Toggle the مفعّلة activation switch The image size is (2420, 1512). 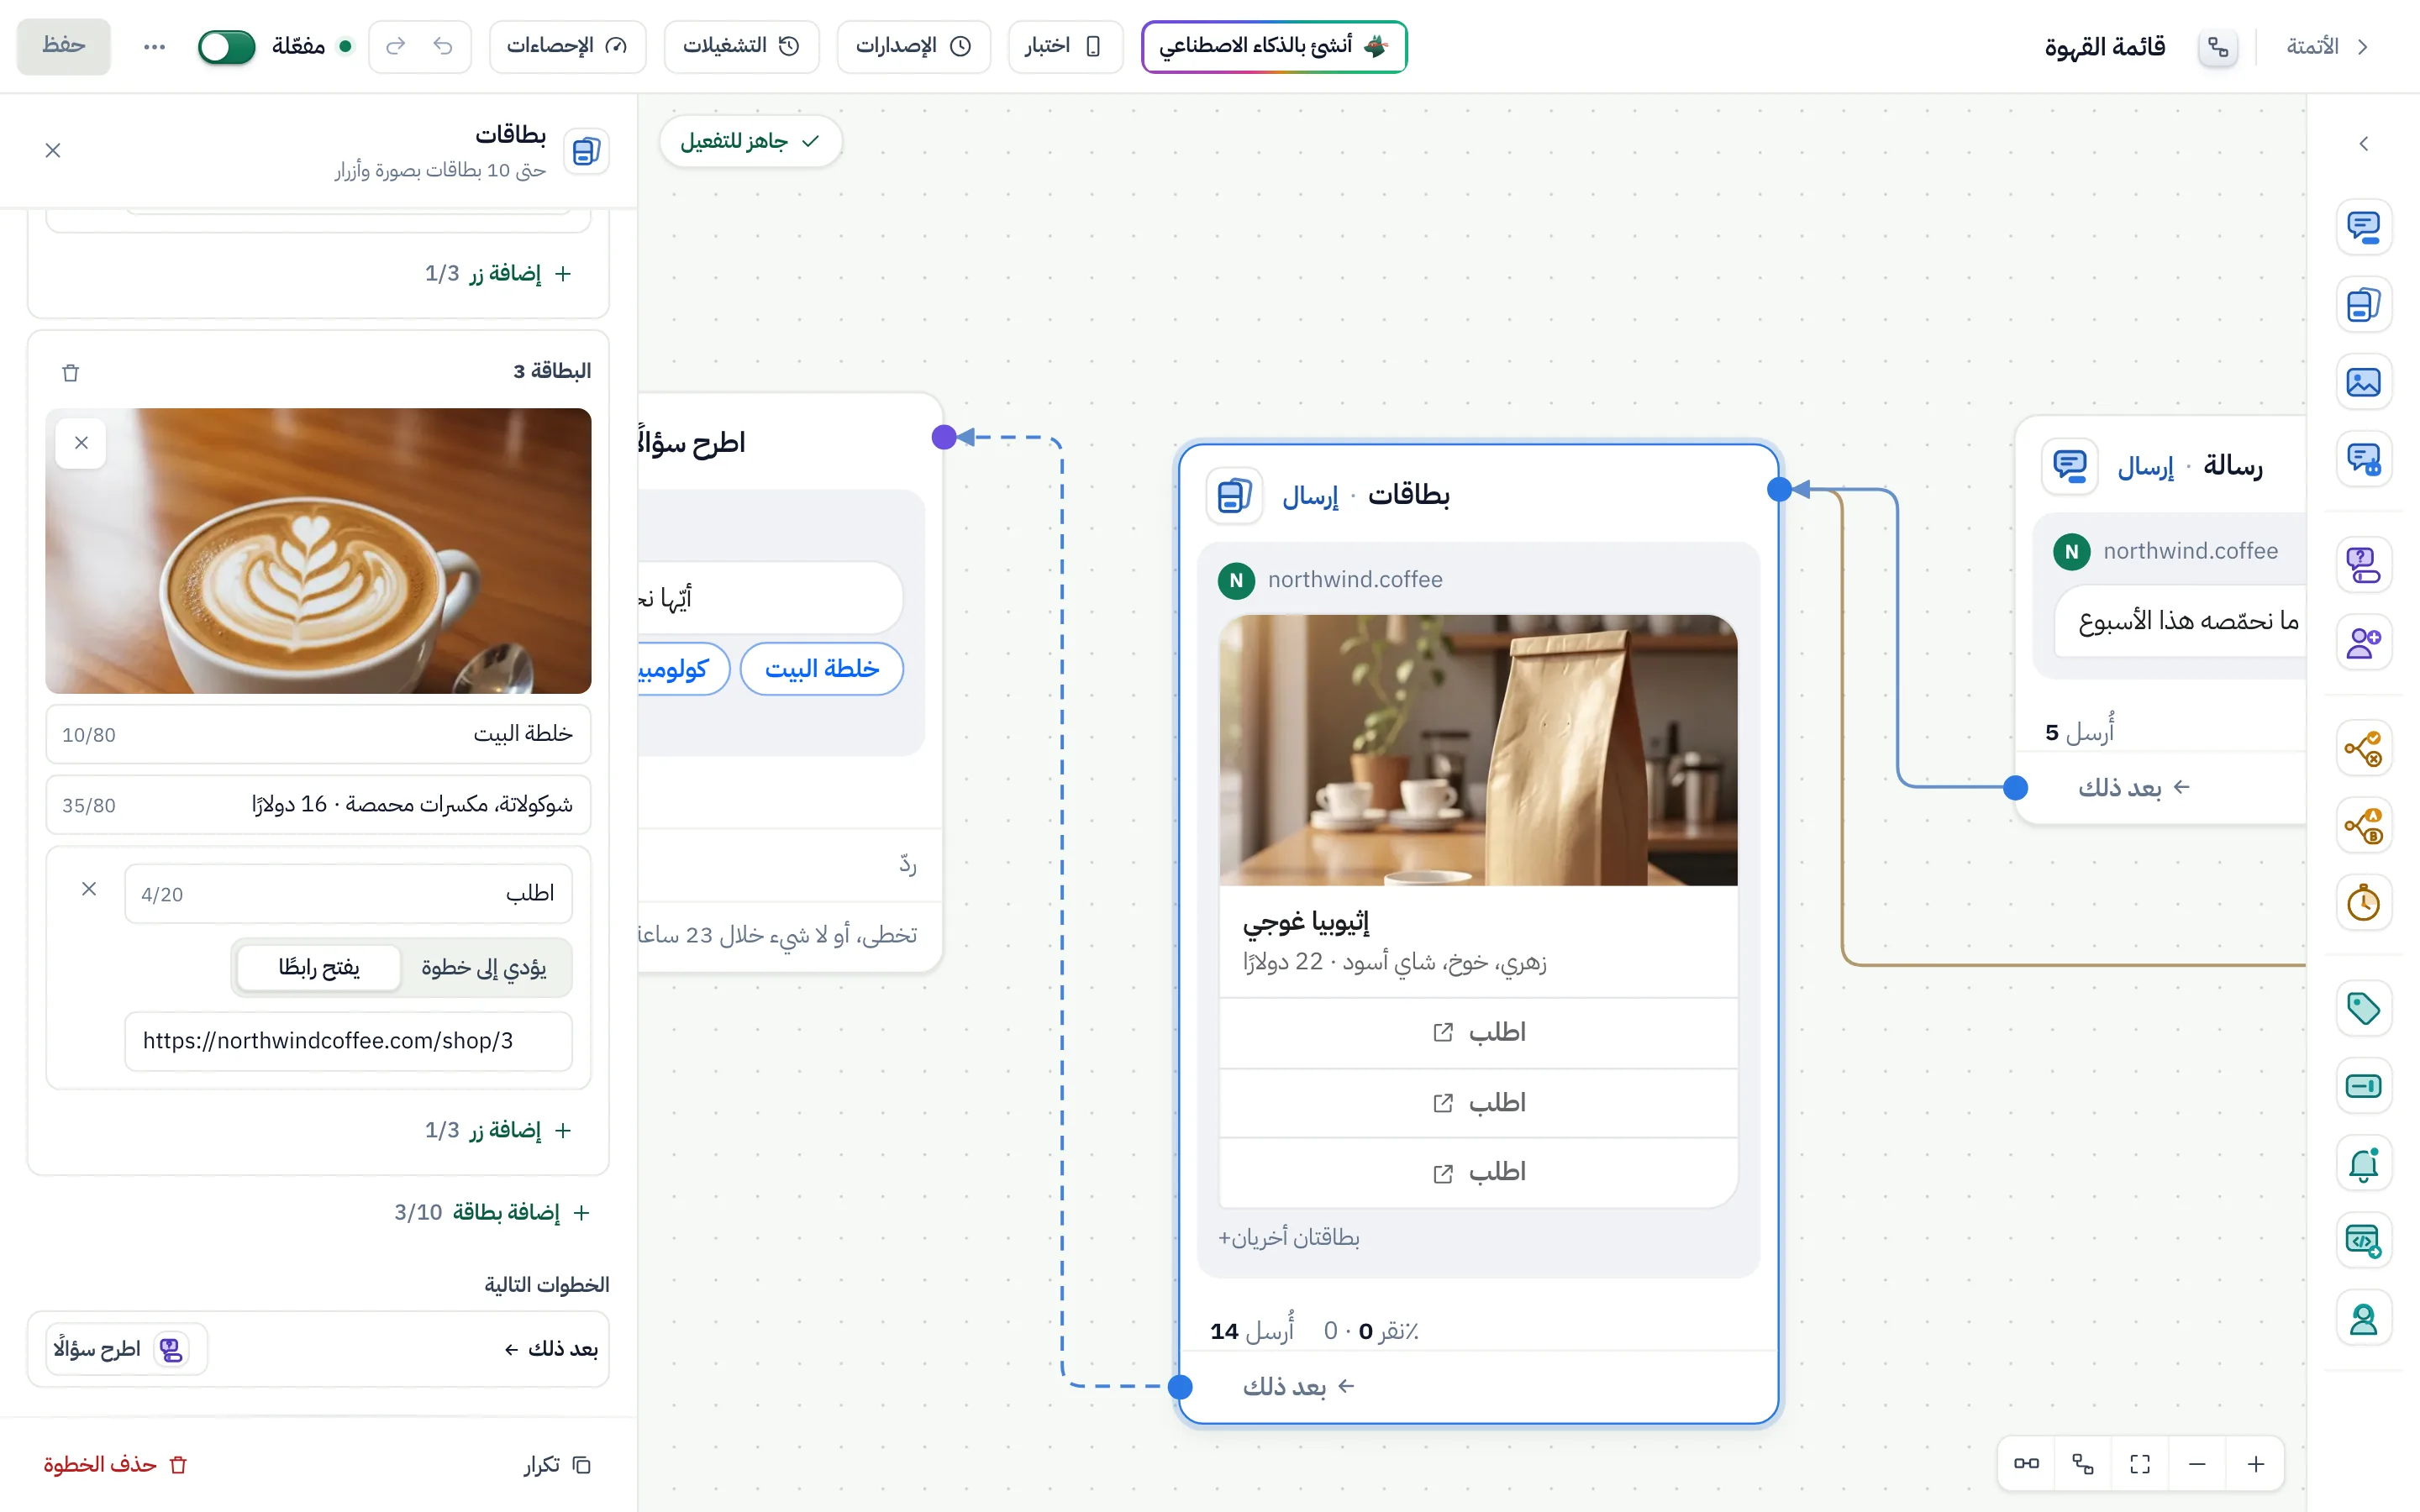226,46
